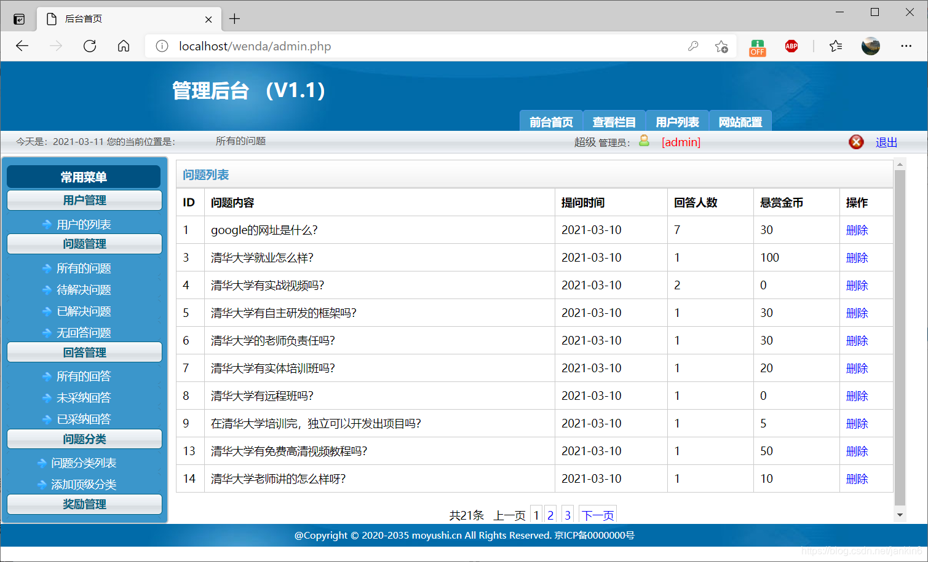Open the 查看栏目 tab
The height and width of the screenshot is (562, 928).
[x=614, y=121]
